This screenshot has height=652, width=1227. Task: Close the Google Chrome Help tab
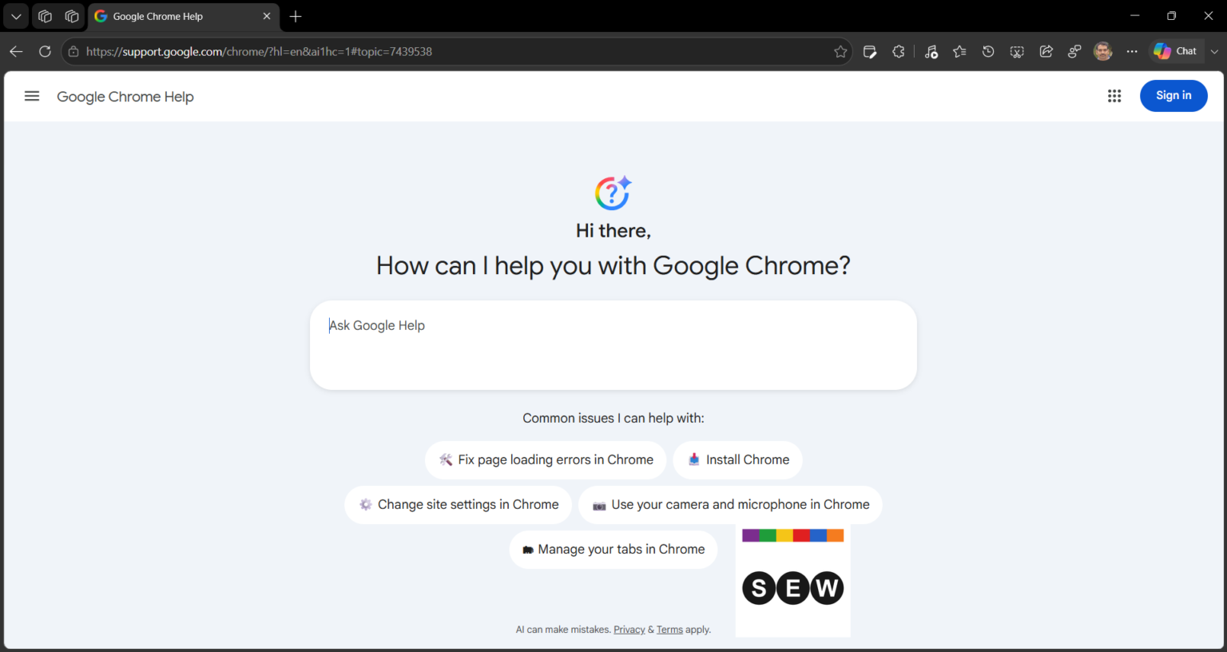point(267,16)
